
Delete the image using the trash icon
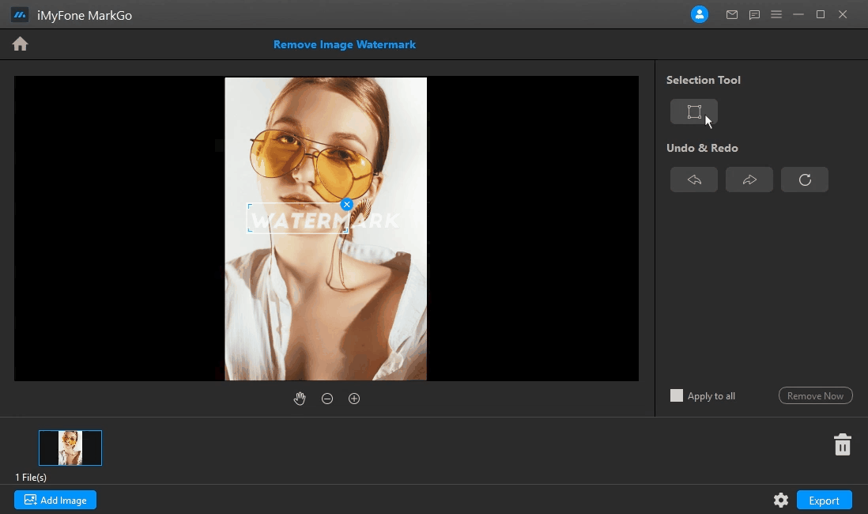842,444
